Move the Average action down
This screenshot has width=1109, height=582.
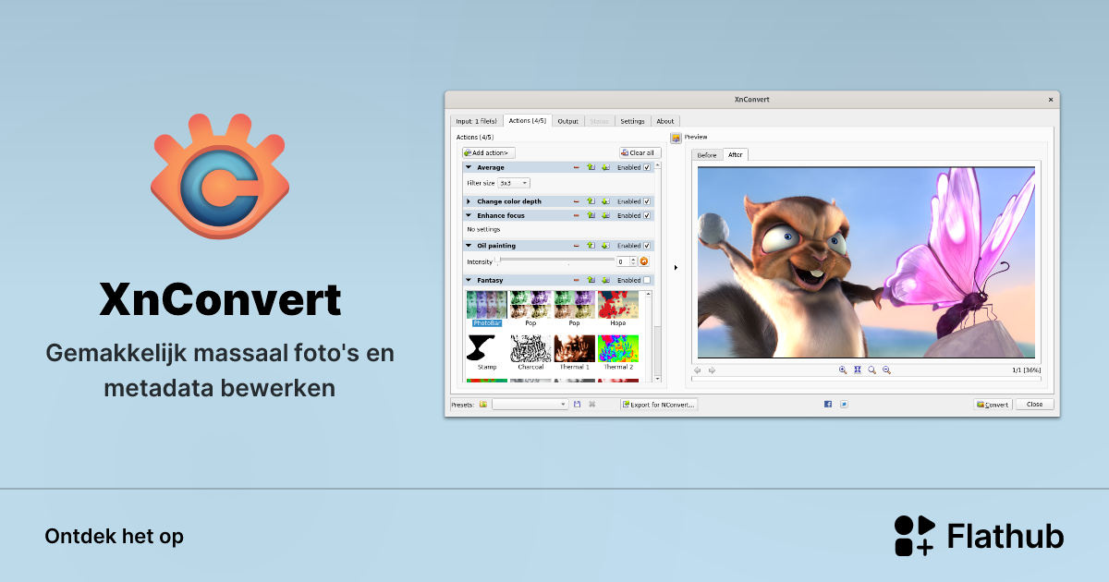(x=605, y=167)
